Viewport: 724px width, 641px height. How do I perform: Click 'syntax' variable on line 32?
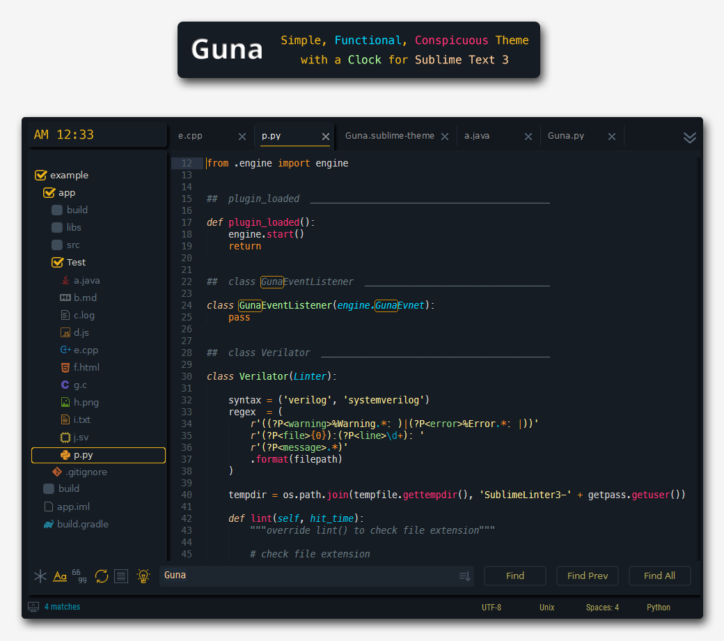(x=245, y=400)
